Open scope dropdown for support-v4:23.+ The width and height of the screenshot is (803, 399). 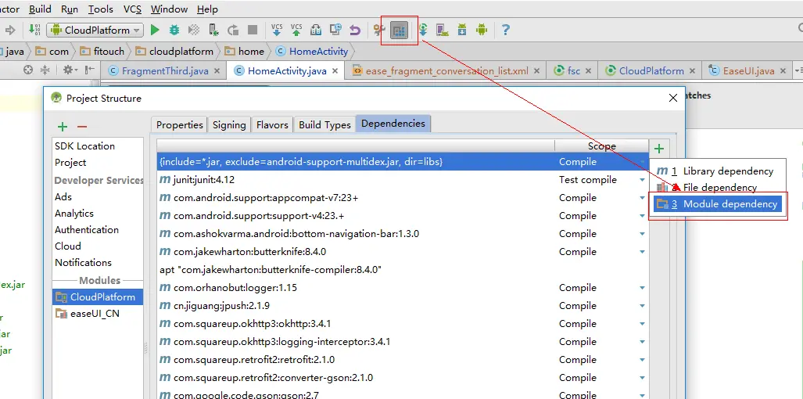642,216
